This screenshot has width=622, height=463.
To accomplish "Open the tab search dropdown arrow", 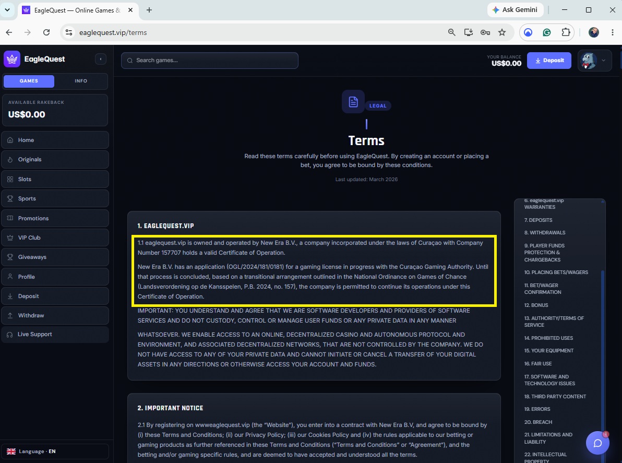I will (7, 10).
